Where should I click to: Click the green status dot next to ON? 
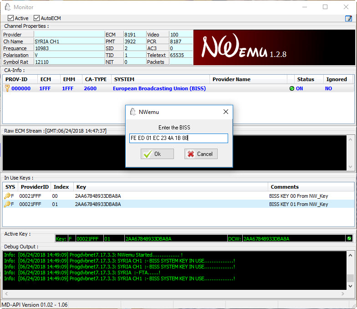coord(291,88)
